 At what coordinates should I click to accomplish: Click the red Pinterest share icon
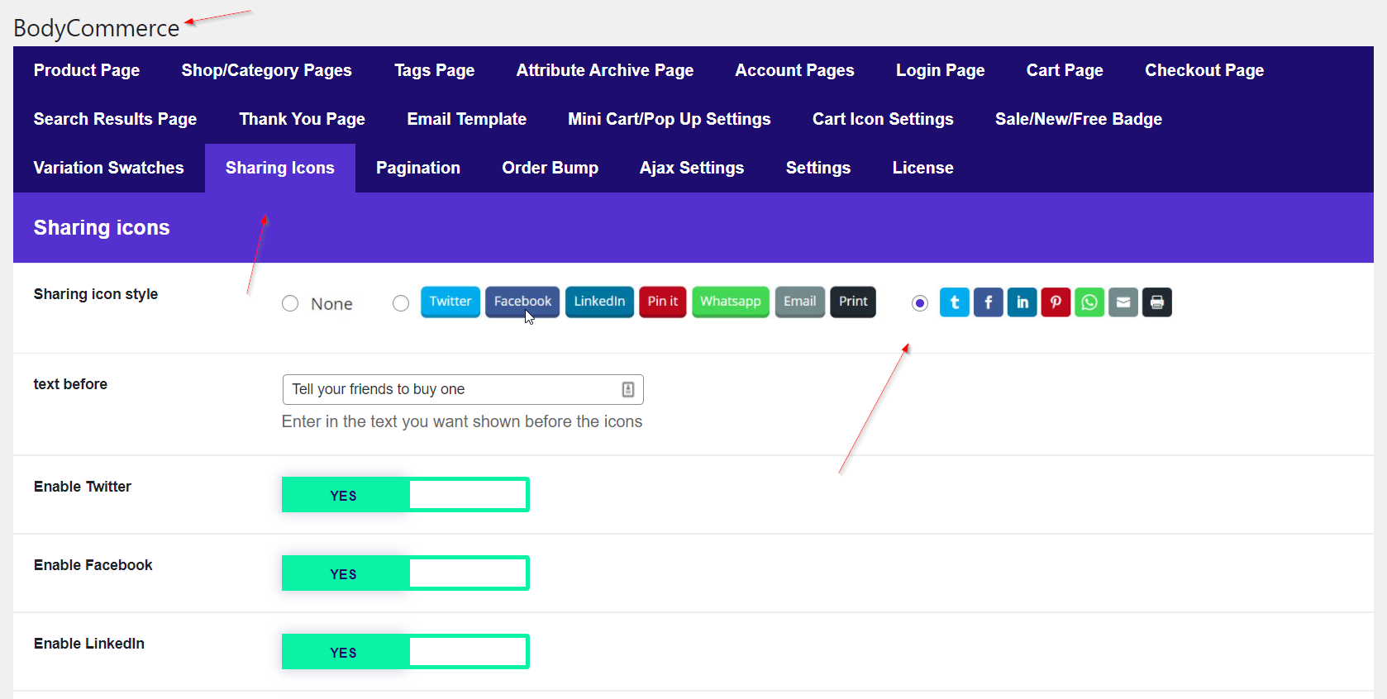(1056, 302)
